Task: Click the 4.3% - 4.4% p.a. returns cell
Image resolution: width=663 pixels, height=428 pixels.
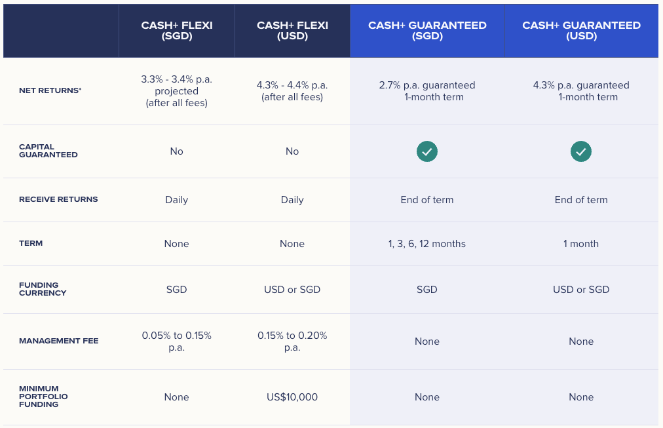Action: [x=292, y=91]
